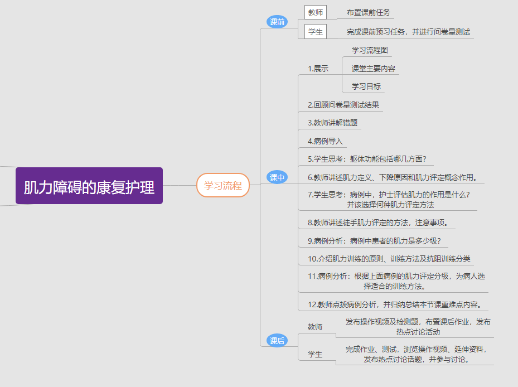518x387 pixels.
Task: Click the 教师 node under 课后
Action: click(x=315, y=327)
